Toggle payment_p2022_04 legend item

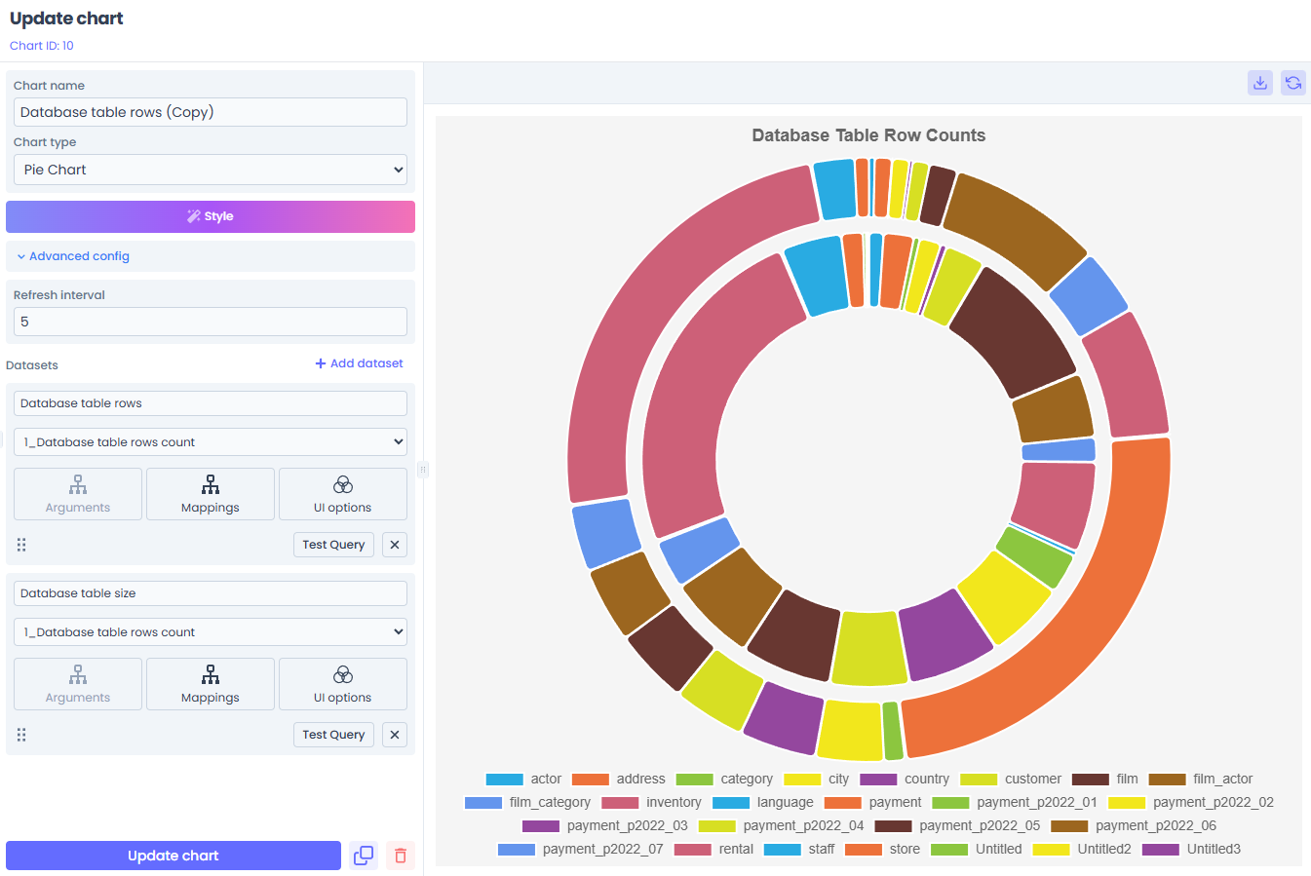click(781, 825)
